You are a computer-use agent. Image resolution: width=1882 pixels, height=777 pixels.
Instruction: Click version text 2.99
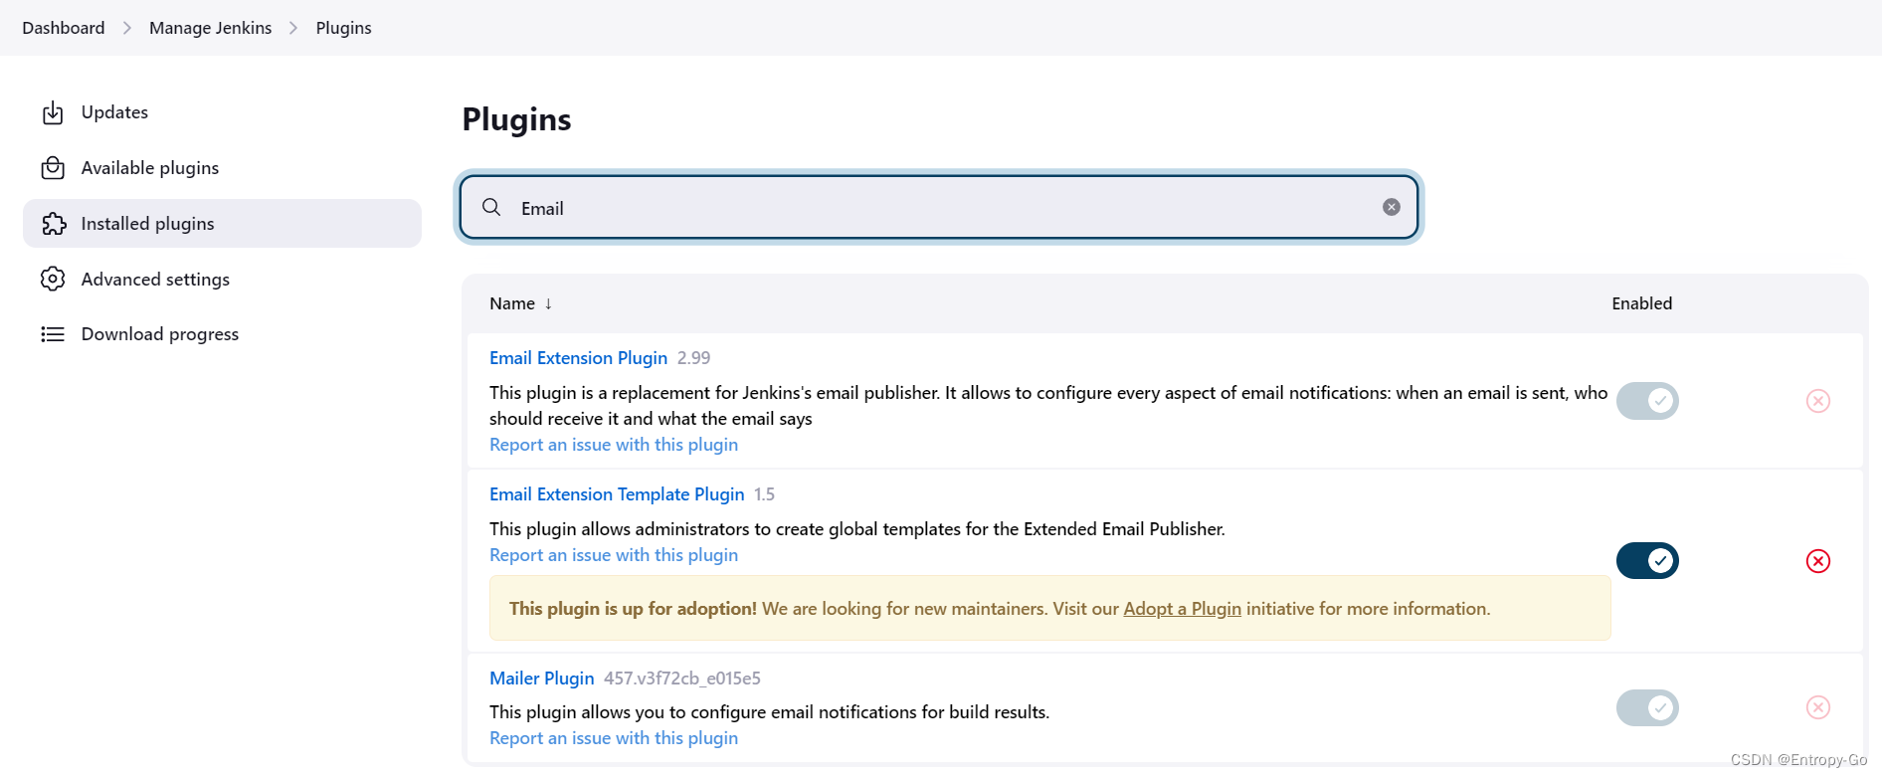pyautogui.click(x=694, y=358)
